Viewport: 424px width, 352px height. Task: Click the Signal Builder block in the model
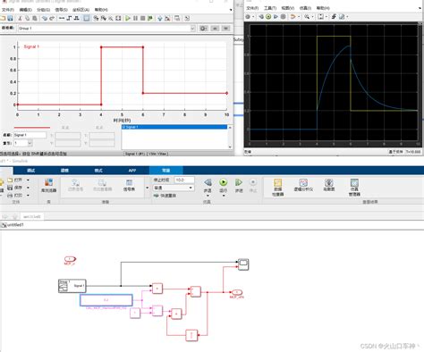72,286
